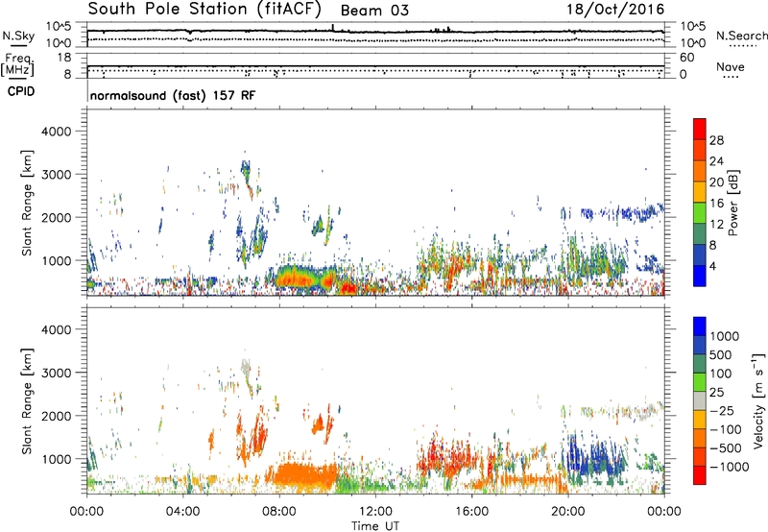Image resolution: width=768 pixels, height=532 pixels.
Task: Click the date "18/Oct/2016"
Action: pyautogui.click(x=615, y=10)
